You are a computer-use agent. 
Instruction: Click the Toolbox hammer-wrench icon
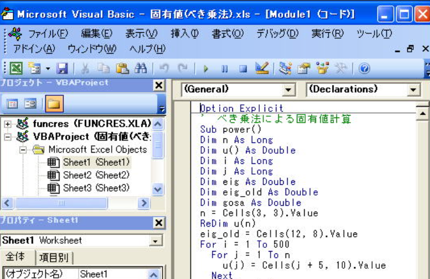pyautogui.click(x=341, y=68)
